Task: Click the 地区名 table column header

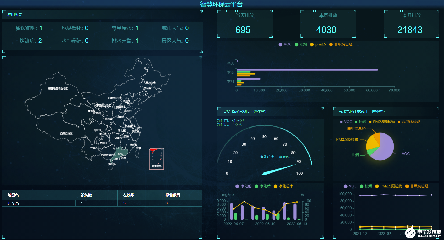Action: point(13,195)
